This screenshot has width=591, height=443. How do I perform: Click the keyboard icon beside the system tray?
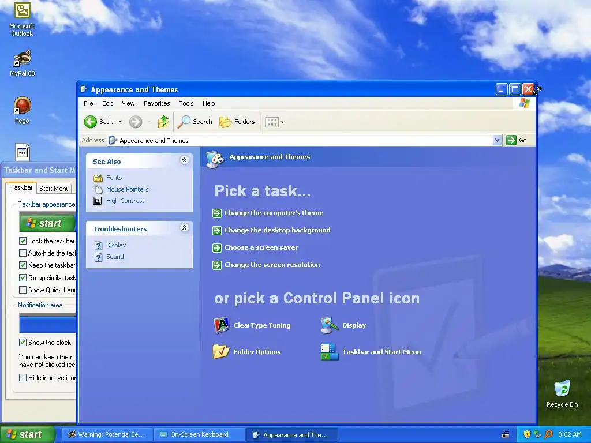click(506, 435)
